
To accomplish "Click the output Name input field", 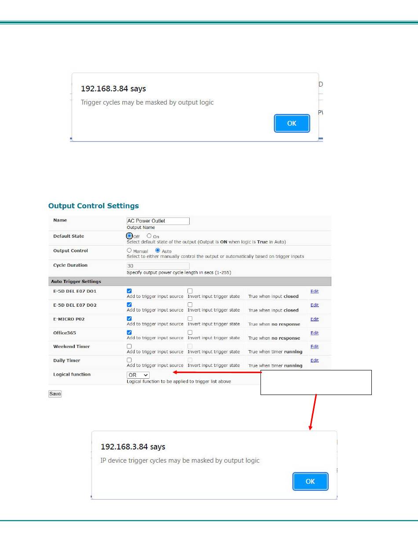I will coord(158,221).
